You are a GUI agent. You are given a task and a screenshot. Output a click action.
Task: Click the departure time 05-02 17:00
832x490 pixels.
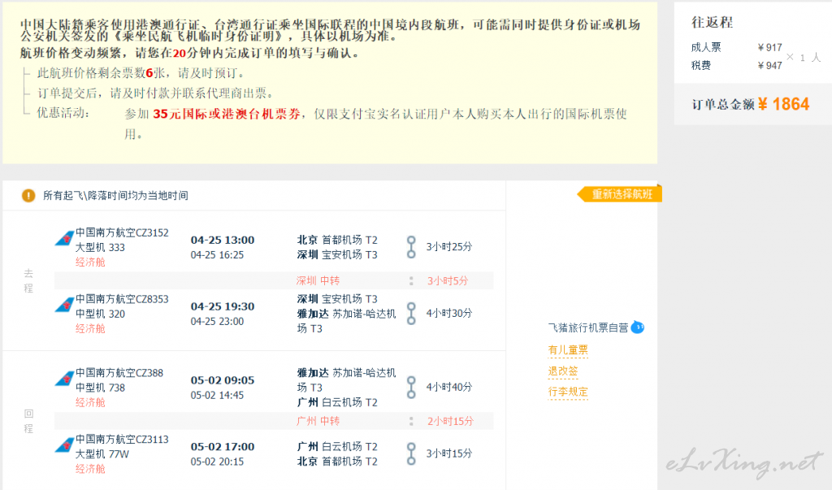tap(223, 446)
